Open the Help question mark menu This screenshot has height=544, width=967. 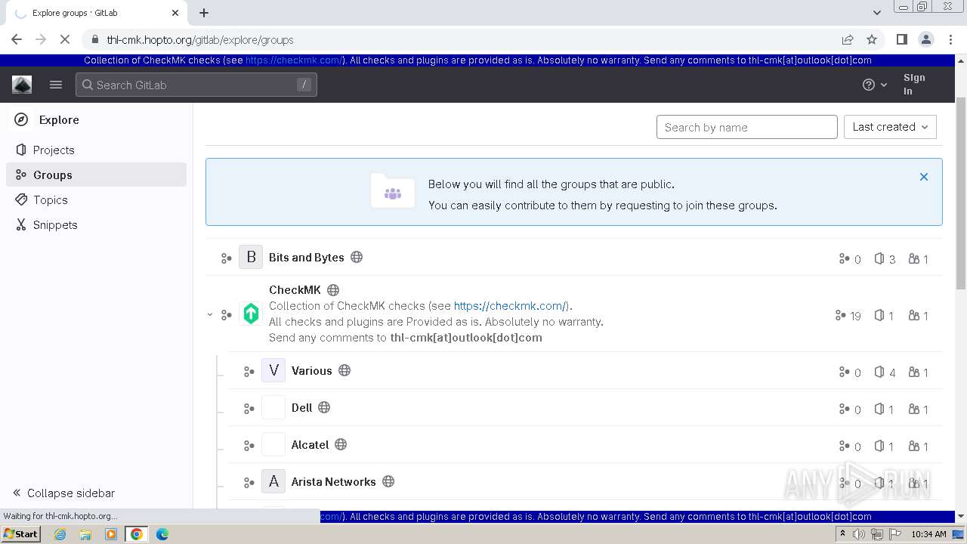click(875, 85)
